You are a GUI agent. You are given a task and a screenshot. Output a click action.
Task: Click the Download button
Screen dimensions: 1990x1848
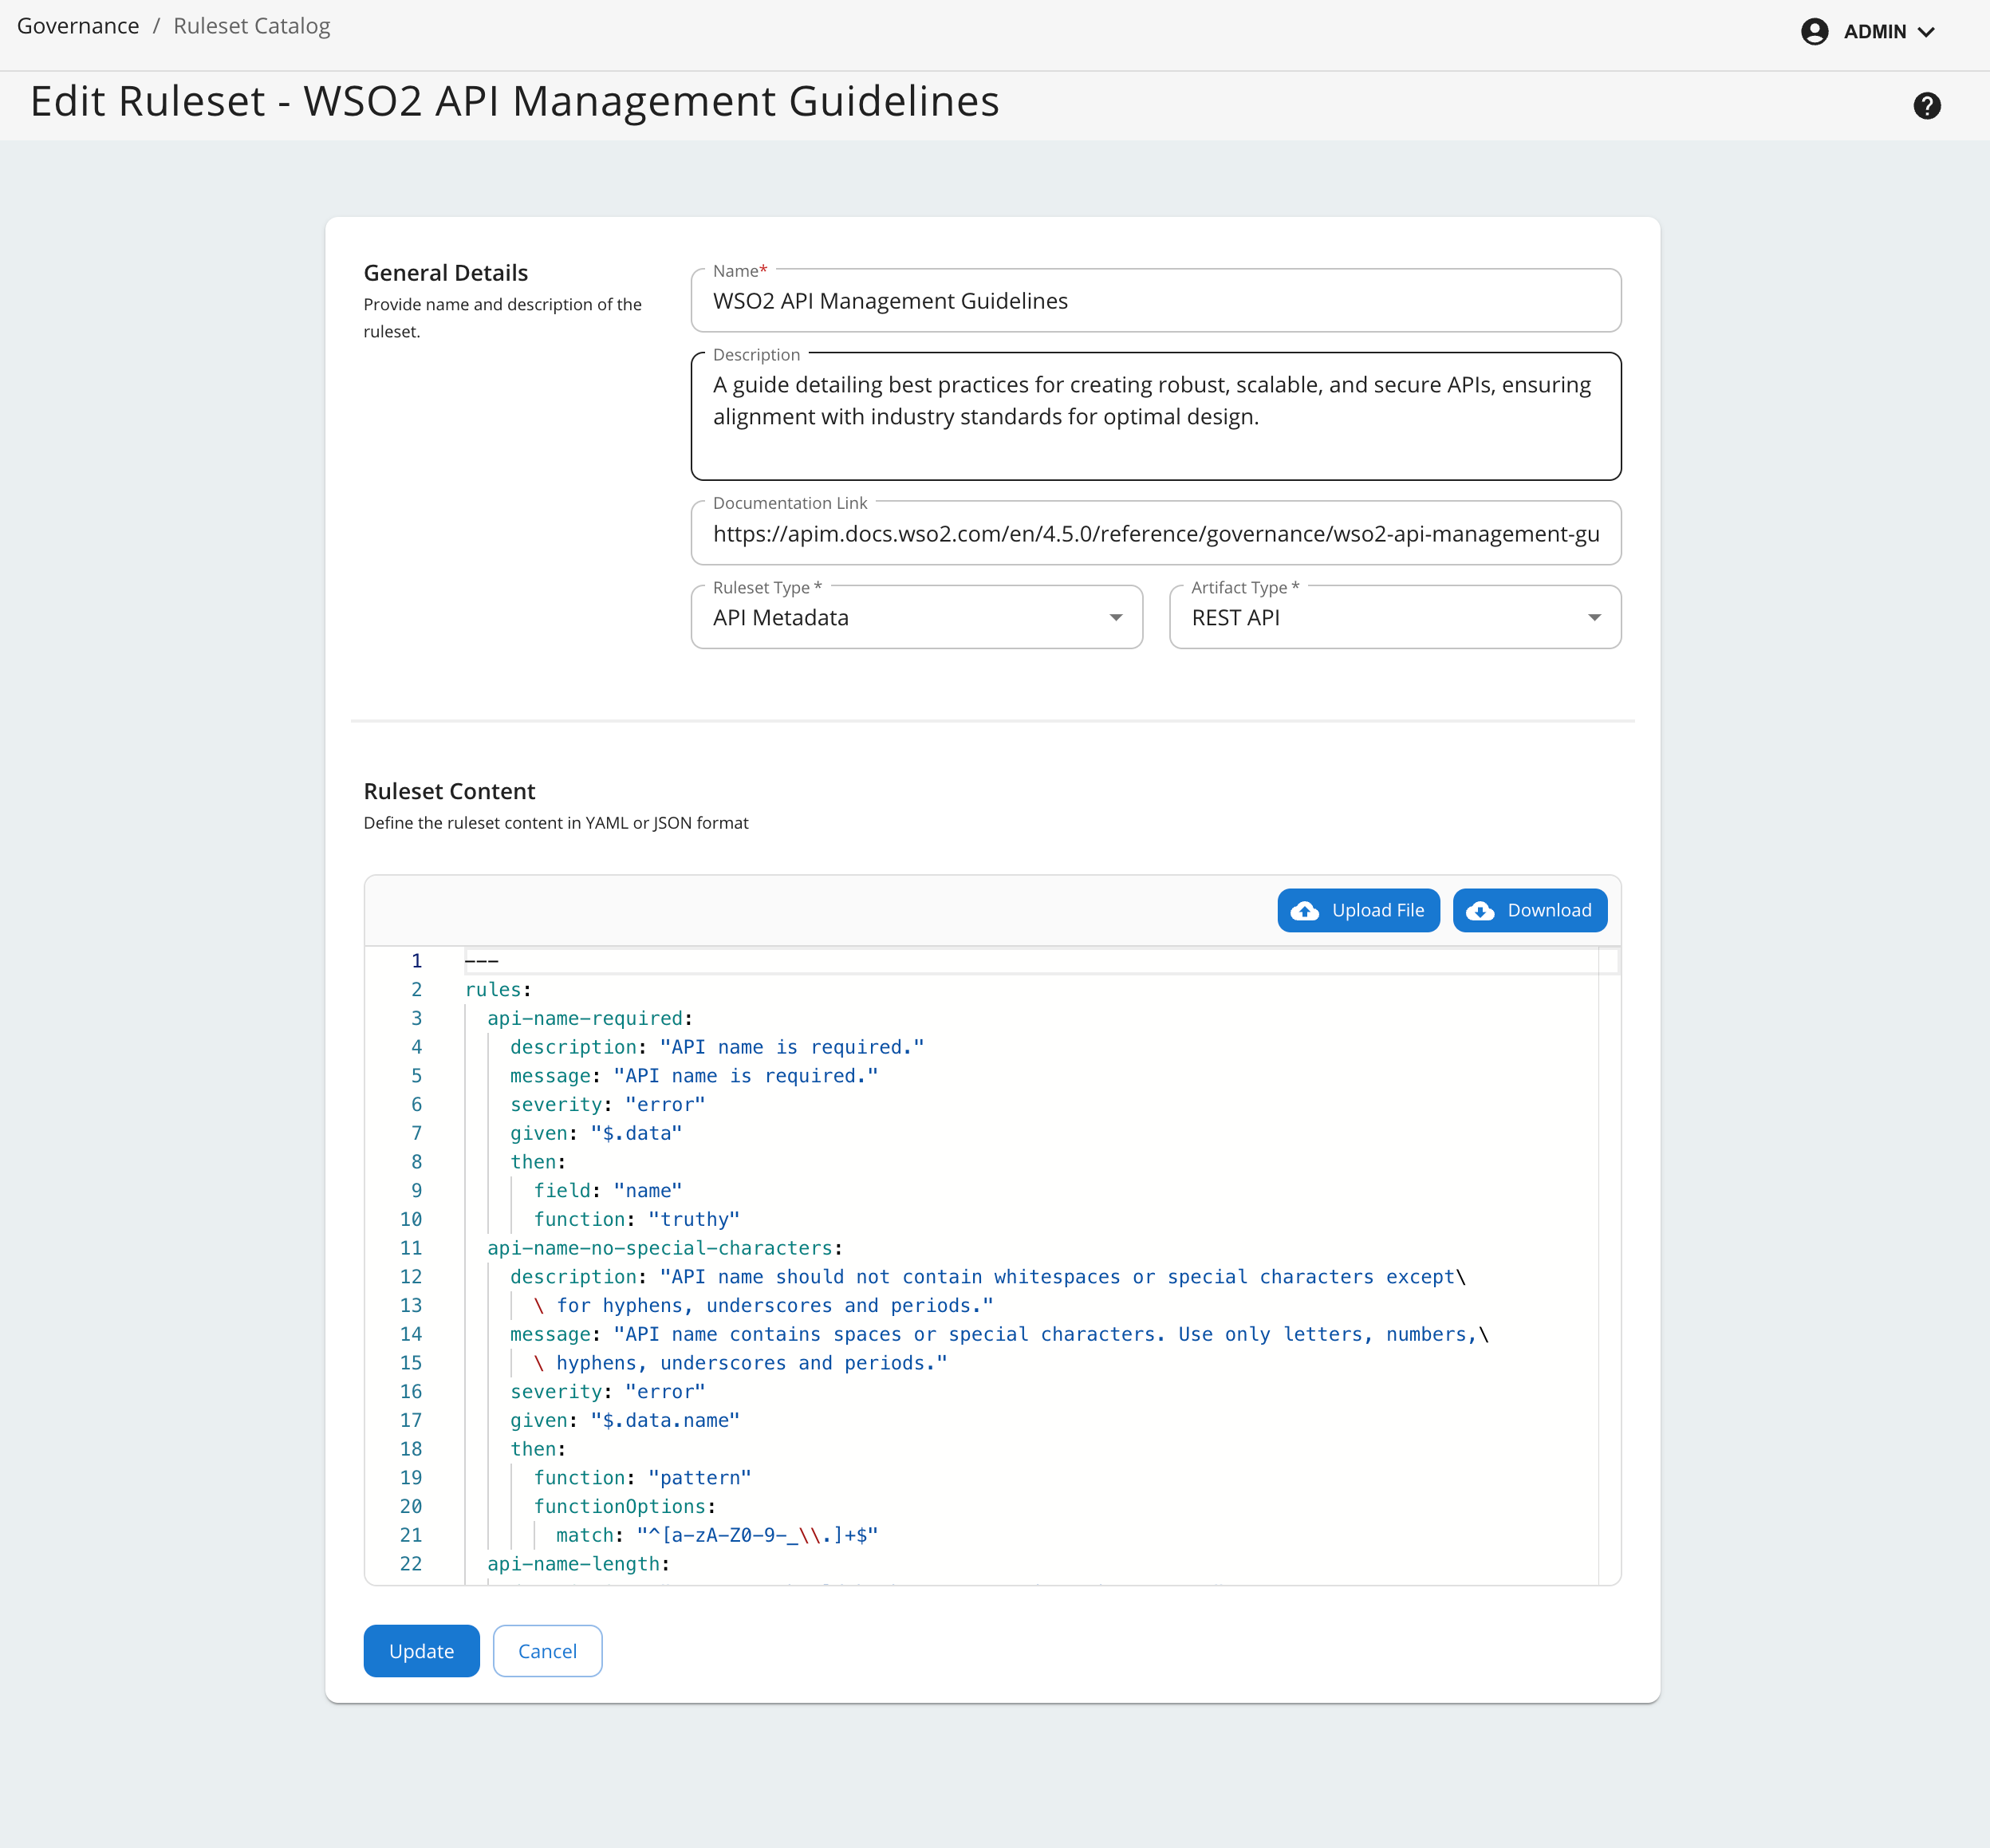coord(1529,910)
